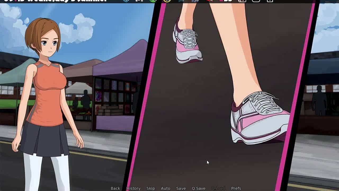Quick save using Q.Save
Screen dimensions: 339x191
tap(198, 188)
